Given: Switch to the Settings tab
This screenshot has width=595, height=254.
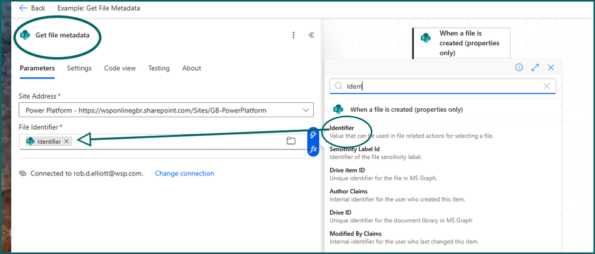Looking at the screenshot, I should point(79,68).
